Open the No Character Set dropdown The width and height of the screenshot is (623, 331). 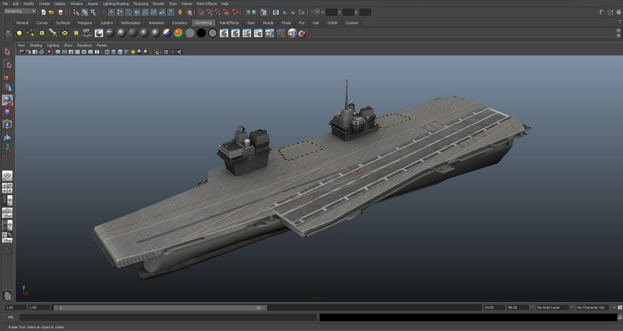tap(591, 308)
